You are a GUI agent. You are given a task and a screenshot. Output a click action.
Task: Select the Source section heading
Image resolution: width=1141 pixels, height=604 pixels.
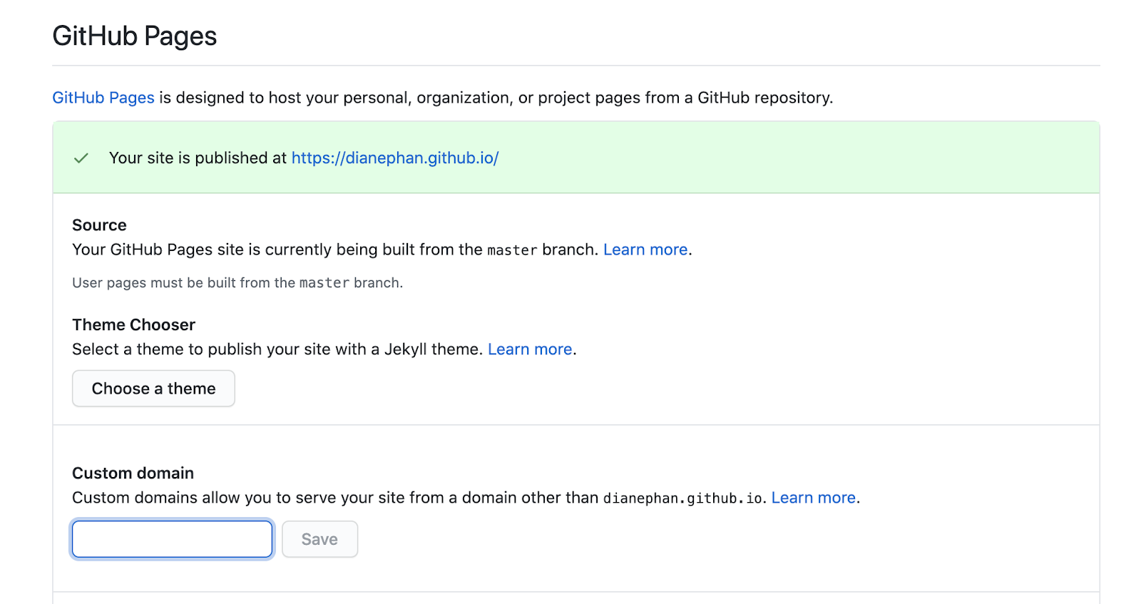click(x=99, y=225)
